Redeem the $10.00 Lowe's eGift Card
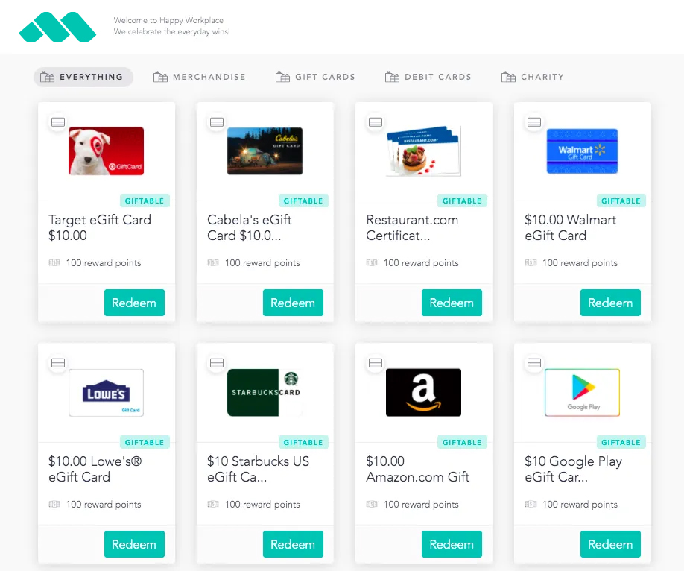684x571 pixels. click(x=134, y=544)
